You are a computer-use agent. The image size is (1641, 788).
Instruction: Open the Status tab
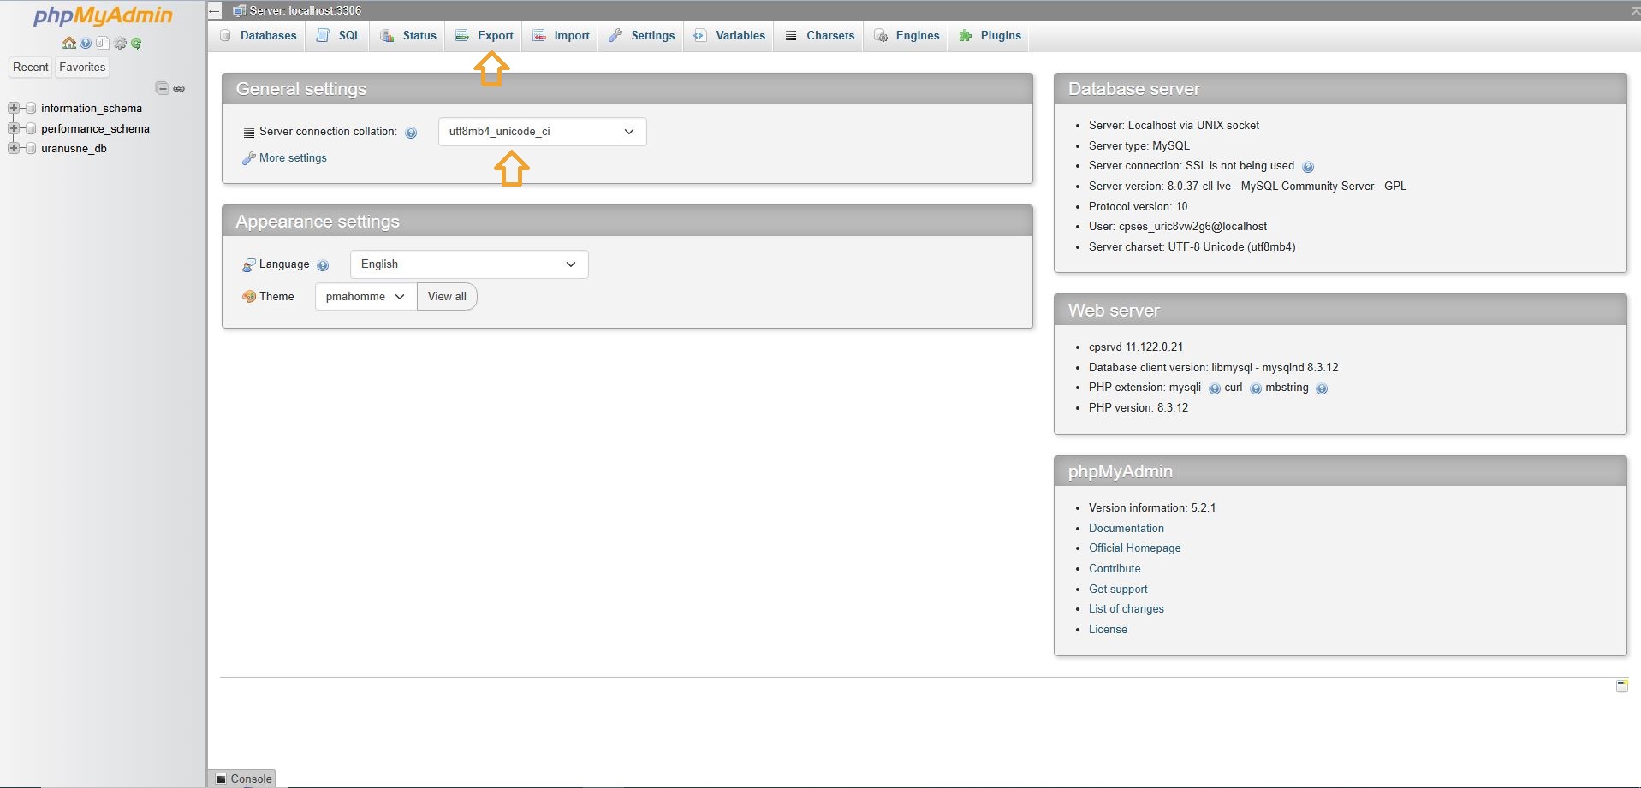(x=408, y=36)
